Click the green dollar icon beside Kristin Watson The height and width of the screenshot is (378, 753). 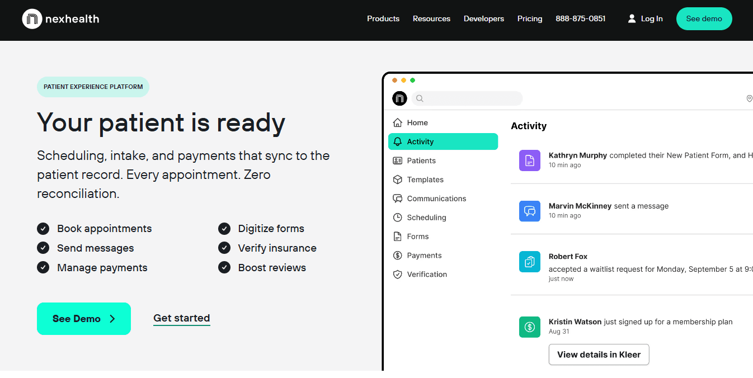point(530,327)
